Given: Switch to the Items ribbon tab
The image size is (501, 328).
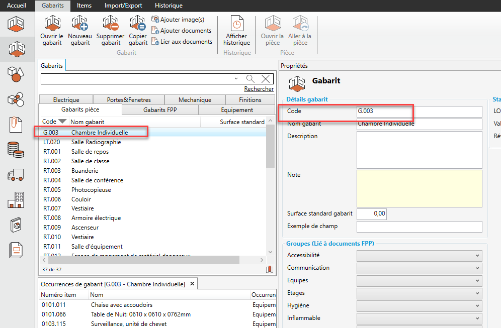Looking at the screenshot, I should [x=84, y=6].
